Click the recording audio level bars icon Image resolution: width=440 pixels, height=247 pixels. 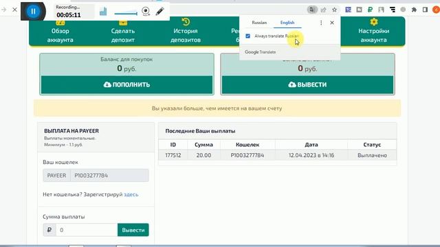coord(103,12)
